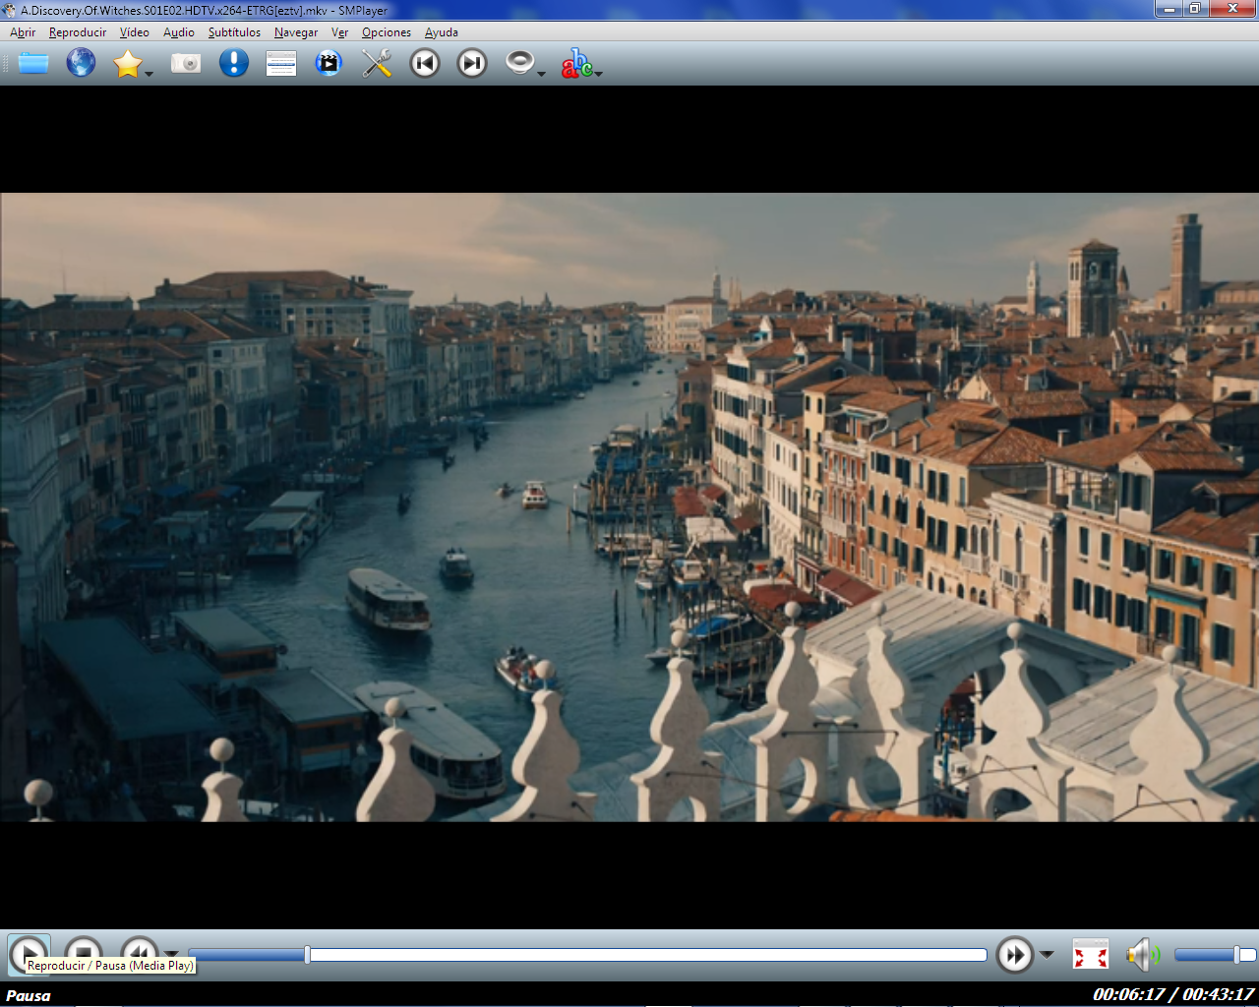
Task: Open the playlist icon in toolbar
Action: coord(281,64)
